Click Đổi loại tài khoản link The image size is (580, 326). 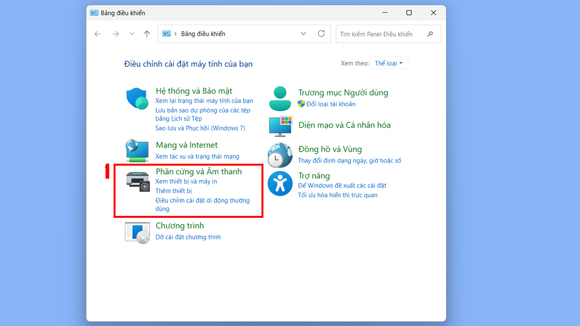[x=331, y=104]
